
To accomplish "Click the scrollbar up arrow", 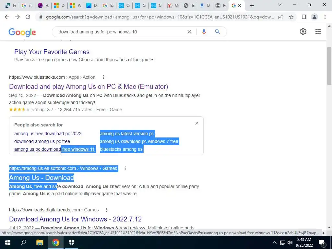I will [x=329, y=26].
